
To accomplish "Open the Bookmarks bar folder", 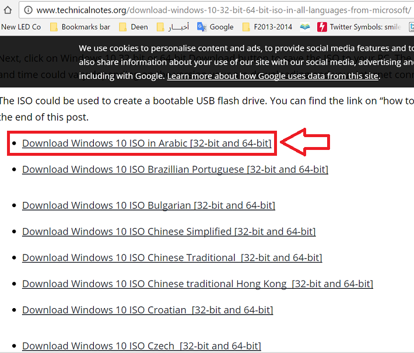I will click(x=79, y=27).
